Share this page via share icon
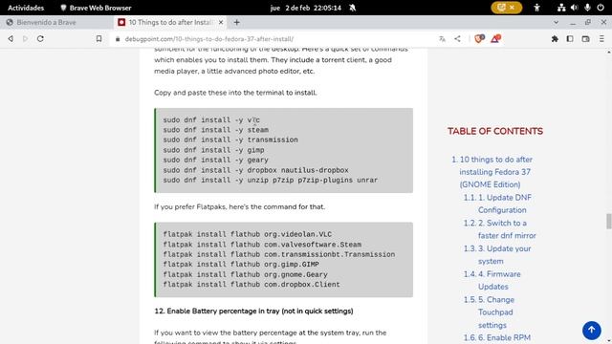Image resolution: width=612 pixels, height=344 pixels. click(x=457, y=38)
